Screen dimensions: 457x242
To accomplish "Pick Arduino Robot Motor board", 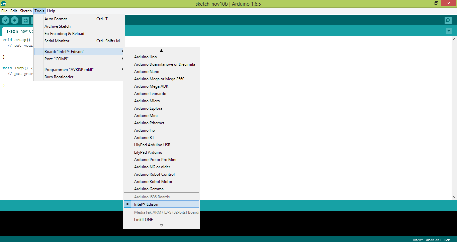I will click(161, 182).
